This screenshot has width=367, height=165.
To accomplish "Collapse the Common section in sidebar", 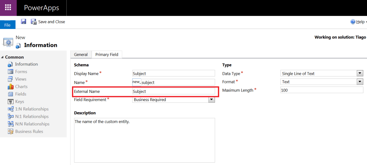I will [x=3, y=57].
